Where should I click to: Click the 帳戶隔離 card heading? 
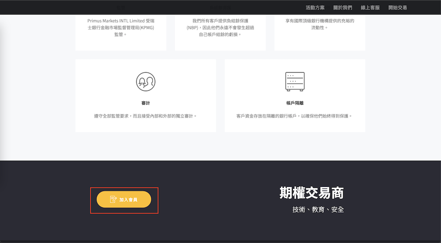295,103
